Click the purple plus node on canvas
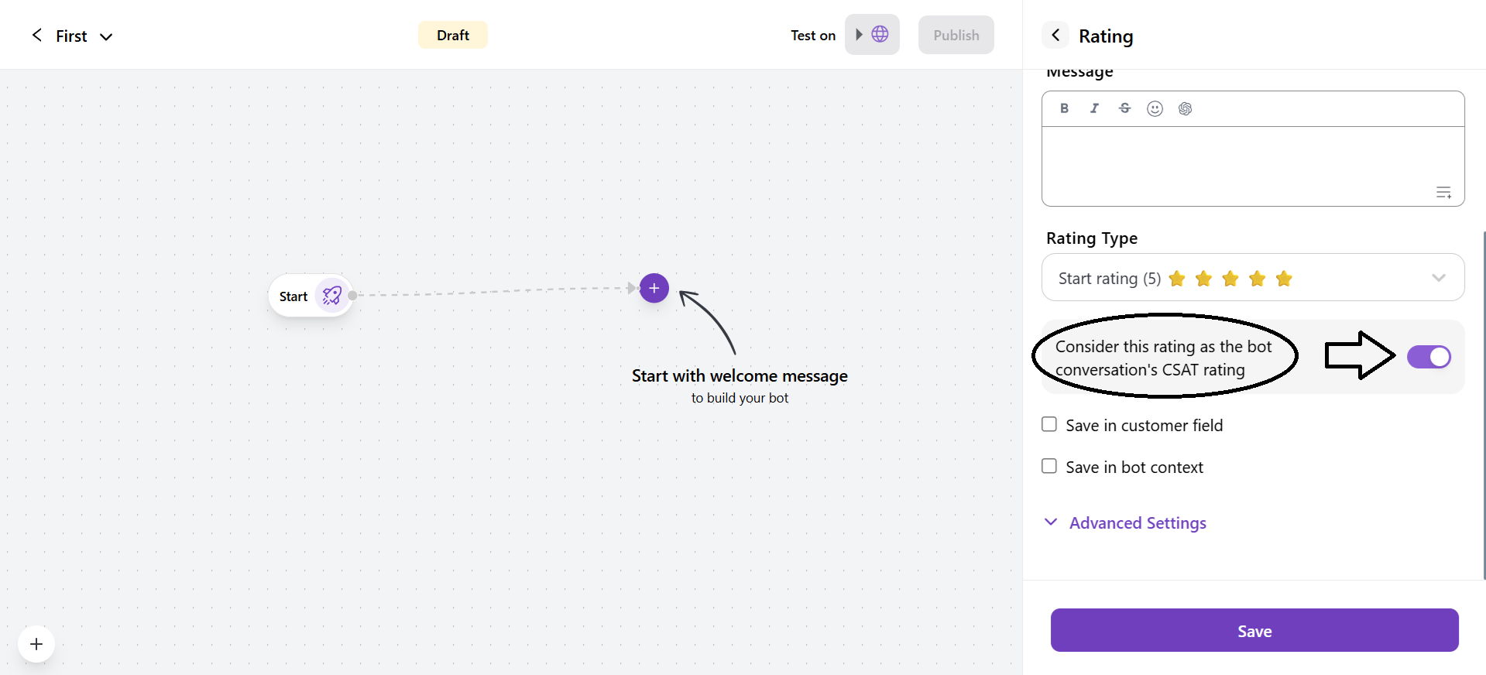This screenshot has width=1486, height=675. [x=654, y=289]
